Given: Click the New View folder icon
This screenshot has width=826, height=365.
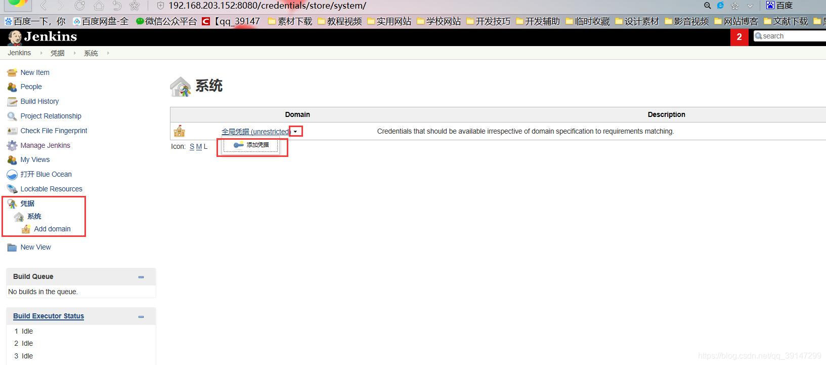Looking at the screenshot, I should coord(12,248).
